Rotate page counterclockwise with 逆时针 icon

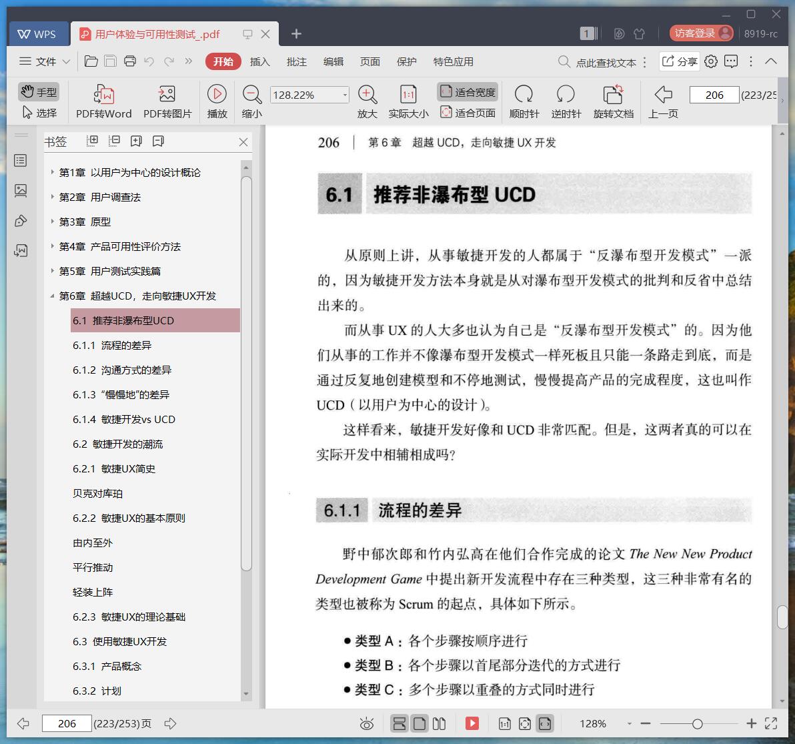pyautogui.click(x=566, y=94)
